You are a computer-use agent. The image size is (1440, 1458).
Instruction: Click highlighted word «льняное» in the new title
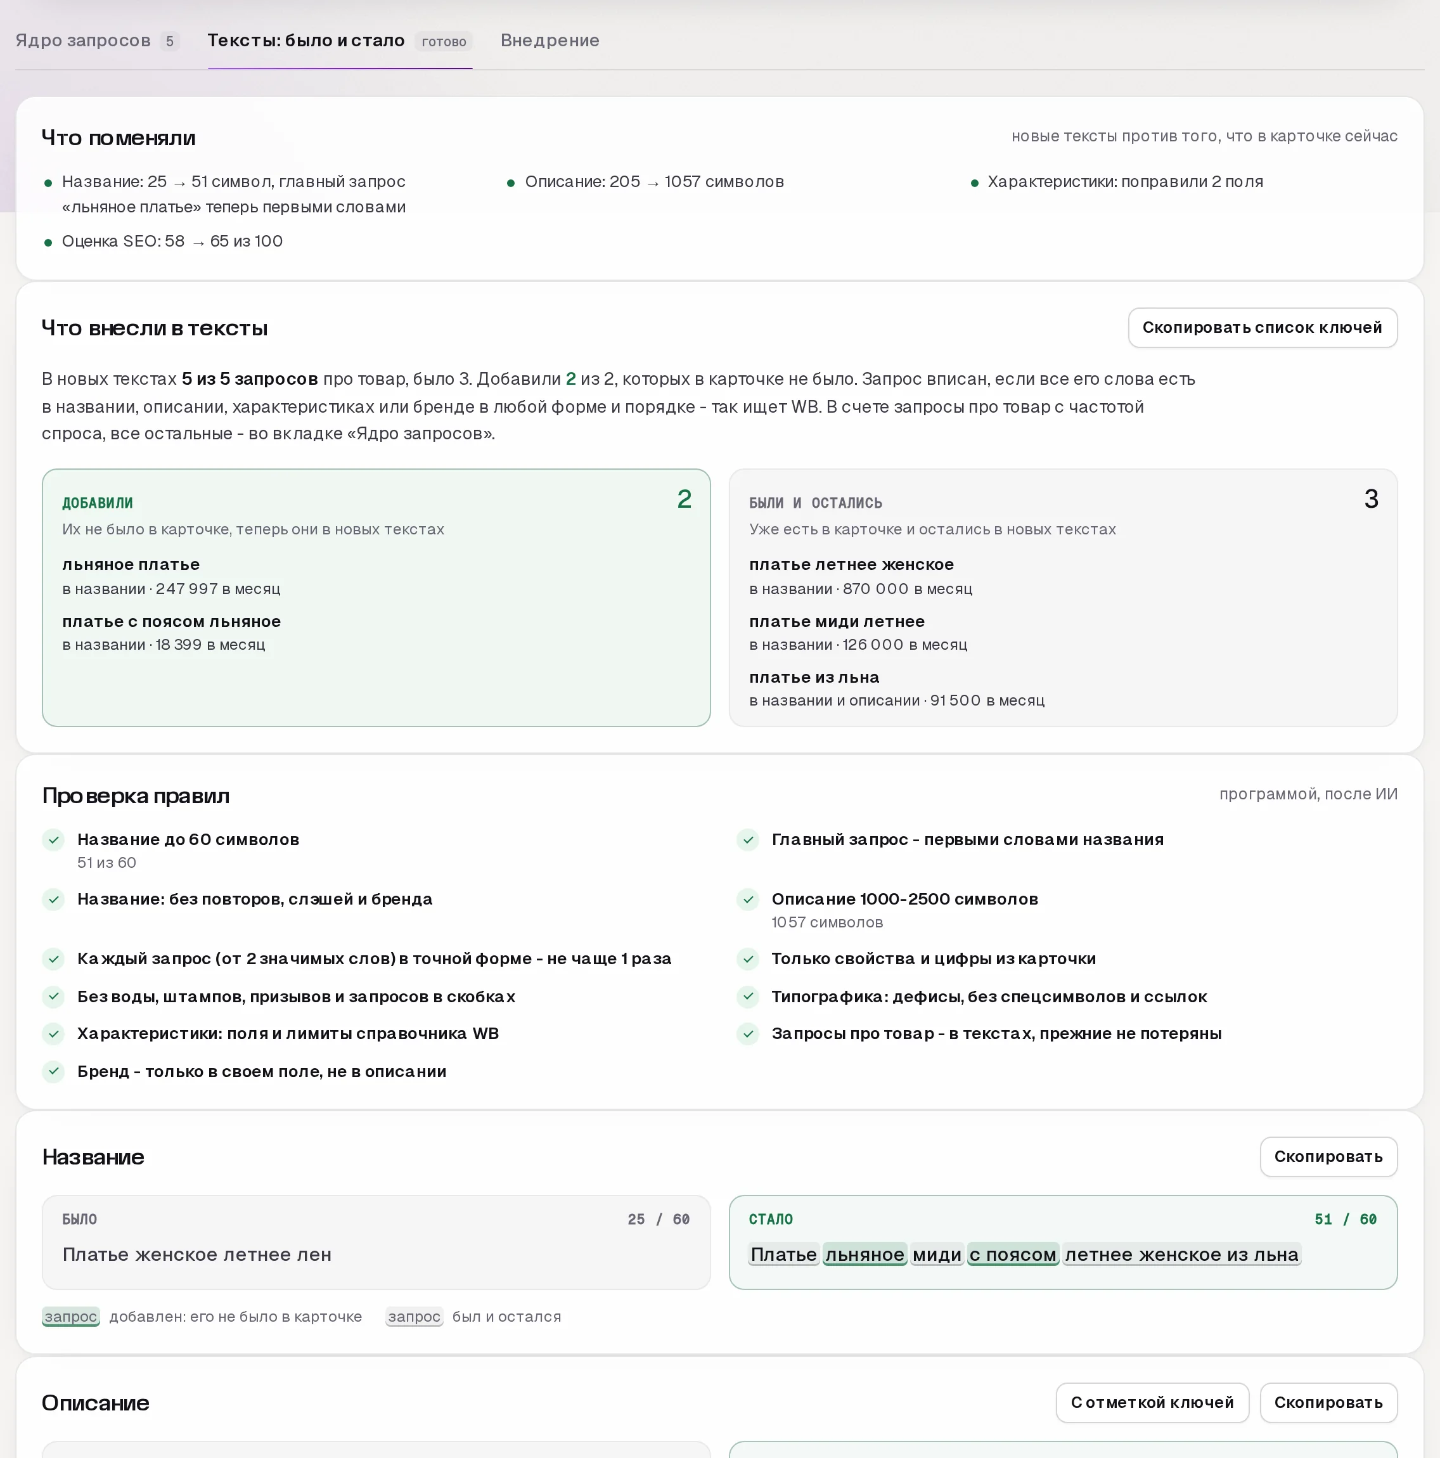(x=865, y=1255)
